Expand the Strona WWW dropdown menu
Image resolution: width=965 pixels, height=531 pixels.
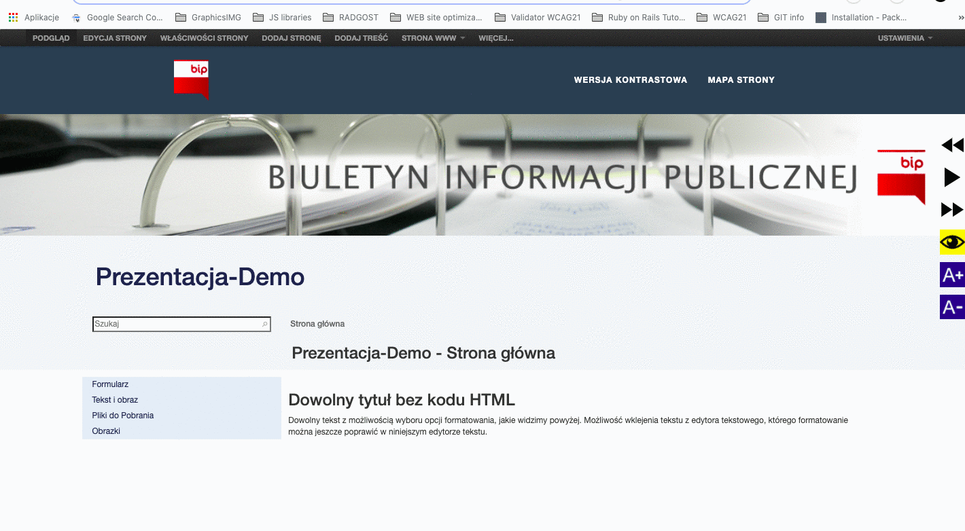click(x=433, y=38)
